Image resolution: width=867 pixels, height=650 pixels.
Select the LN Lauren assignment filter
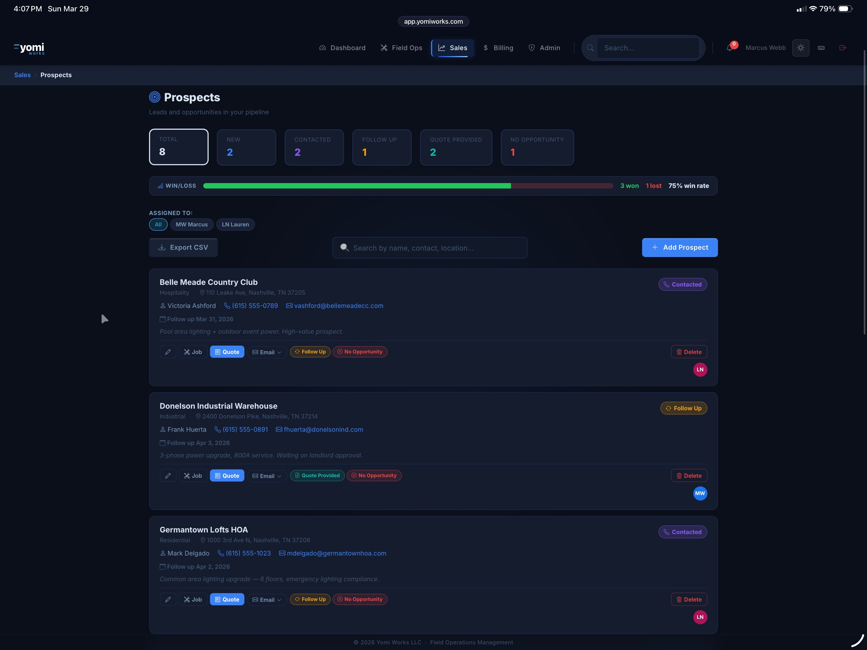235,225
